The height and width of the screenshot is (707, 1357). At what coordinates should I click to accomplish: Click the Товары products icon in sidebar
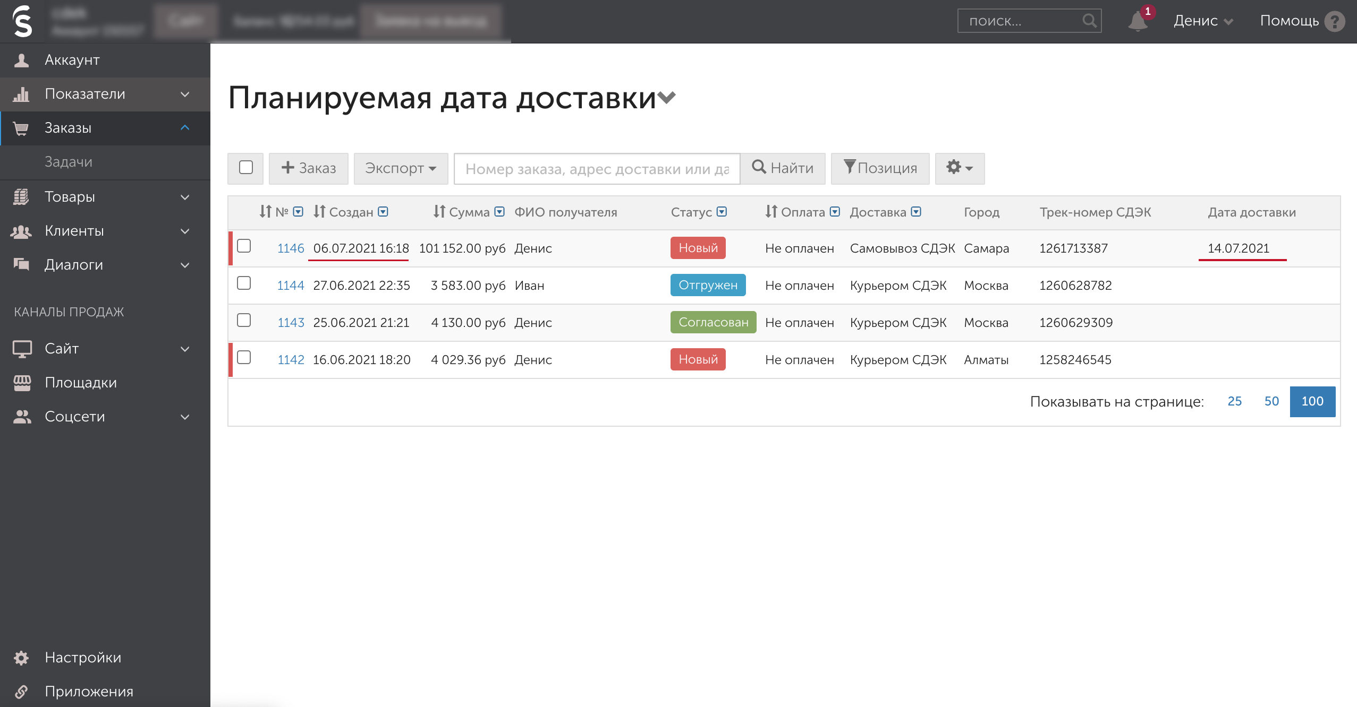(x=21, y=196)
